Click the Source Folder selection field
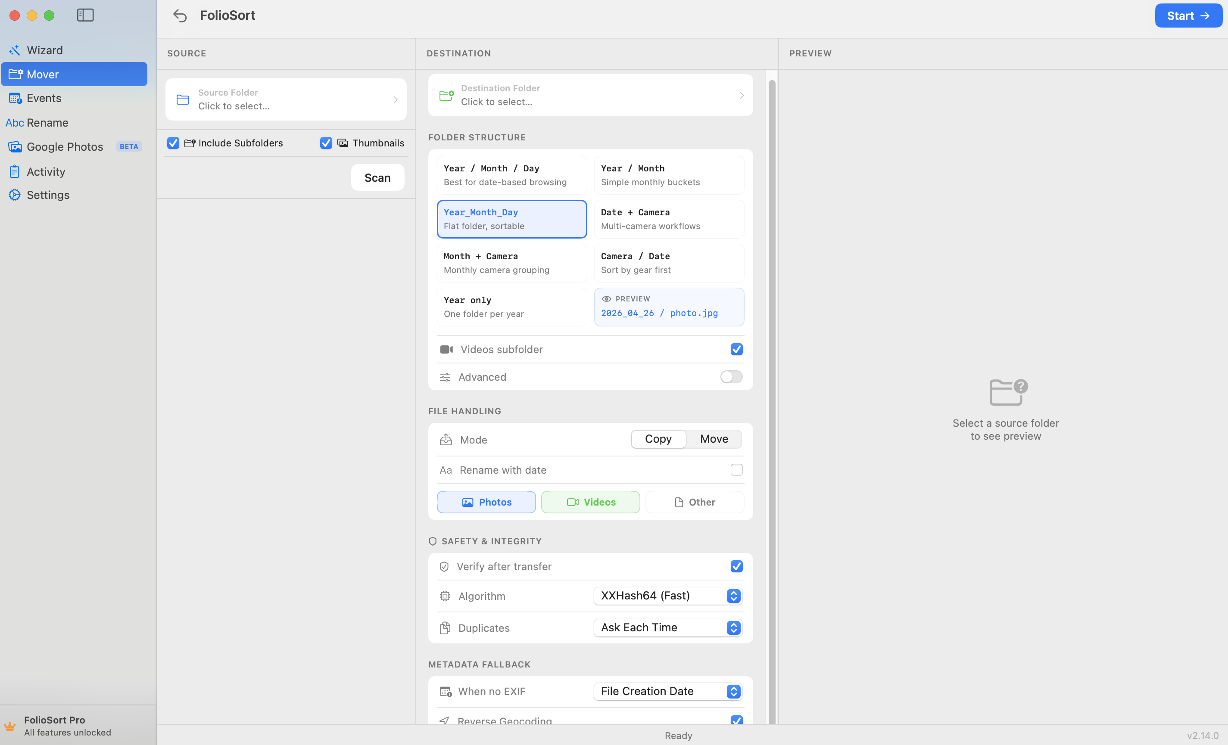This screenshot has height=745, width=1228. (286, 99)
